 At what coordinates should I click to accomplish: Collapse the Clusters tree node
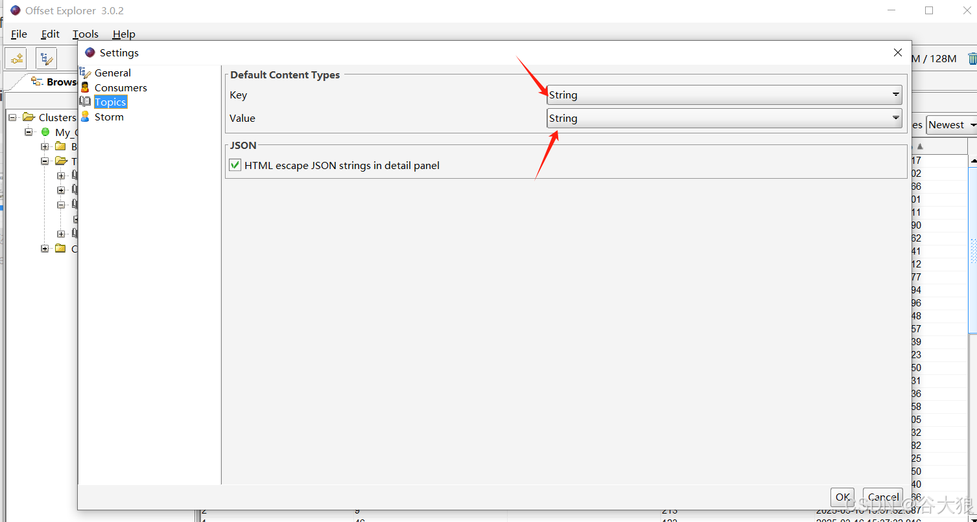click(x=12, y=117)
